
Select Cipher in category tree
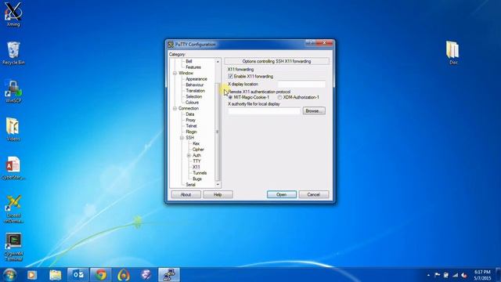pyautogui.click(x=198, y=150)
